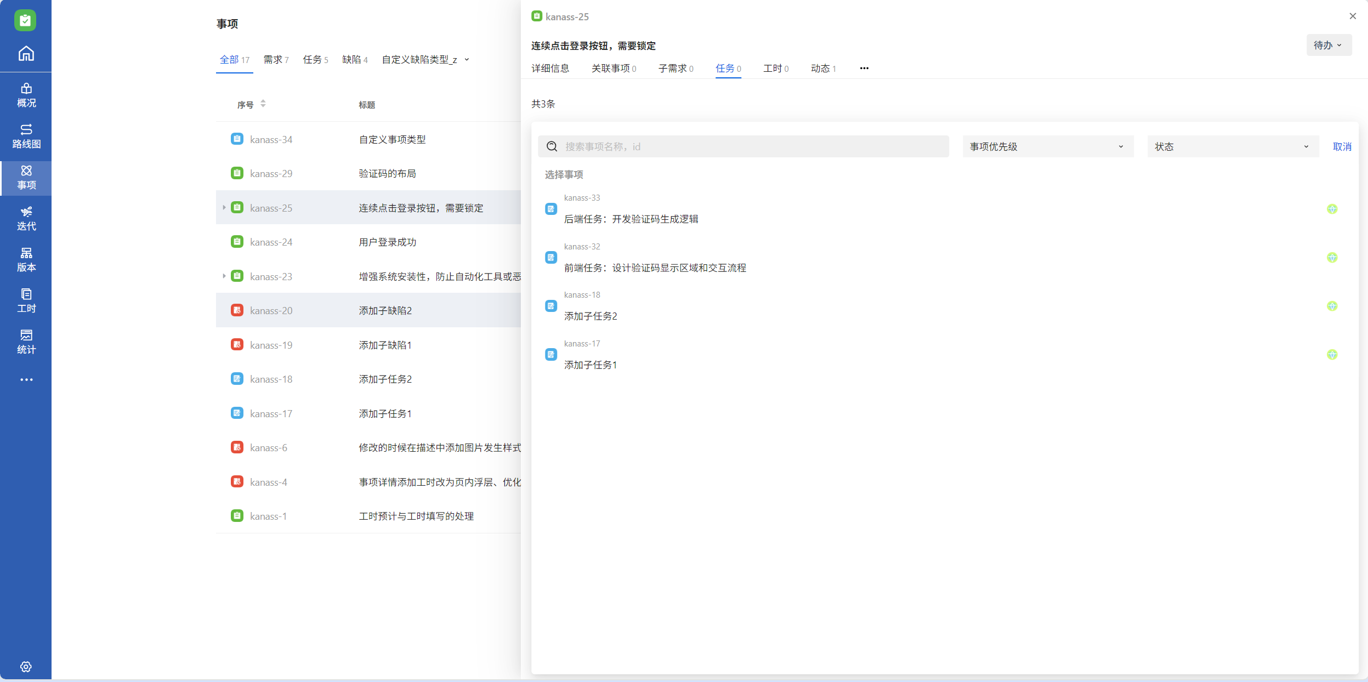Expand the kanass-25 row tree arrow
1368x682 pixels.
point(224,208)
